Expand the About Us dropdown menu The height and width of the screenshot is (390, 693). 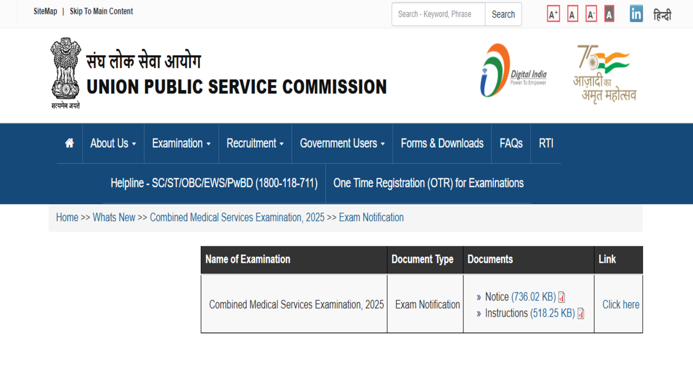tap(113, 144)
